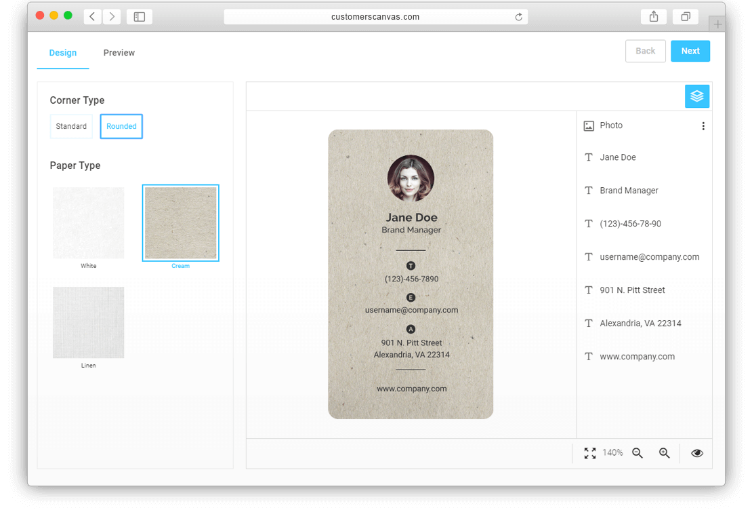Viewport: 752px width, 529px height.
Task: Switch to the Design tab
Action: 63,53
